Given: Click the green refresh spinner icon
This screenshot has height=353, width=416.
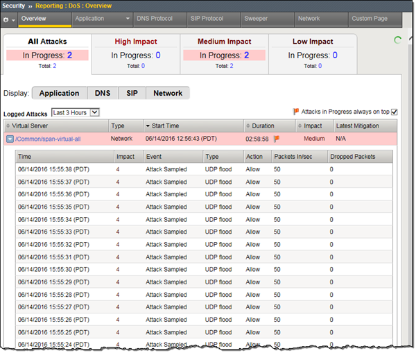Looking at the screenshot, I should pos(397,40).
